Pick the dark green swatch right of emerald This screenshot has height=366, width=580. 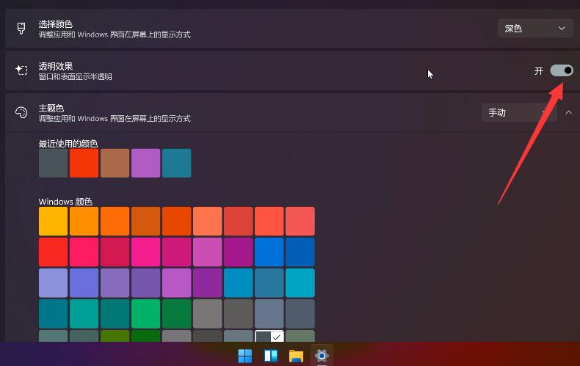point(177,314)
